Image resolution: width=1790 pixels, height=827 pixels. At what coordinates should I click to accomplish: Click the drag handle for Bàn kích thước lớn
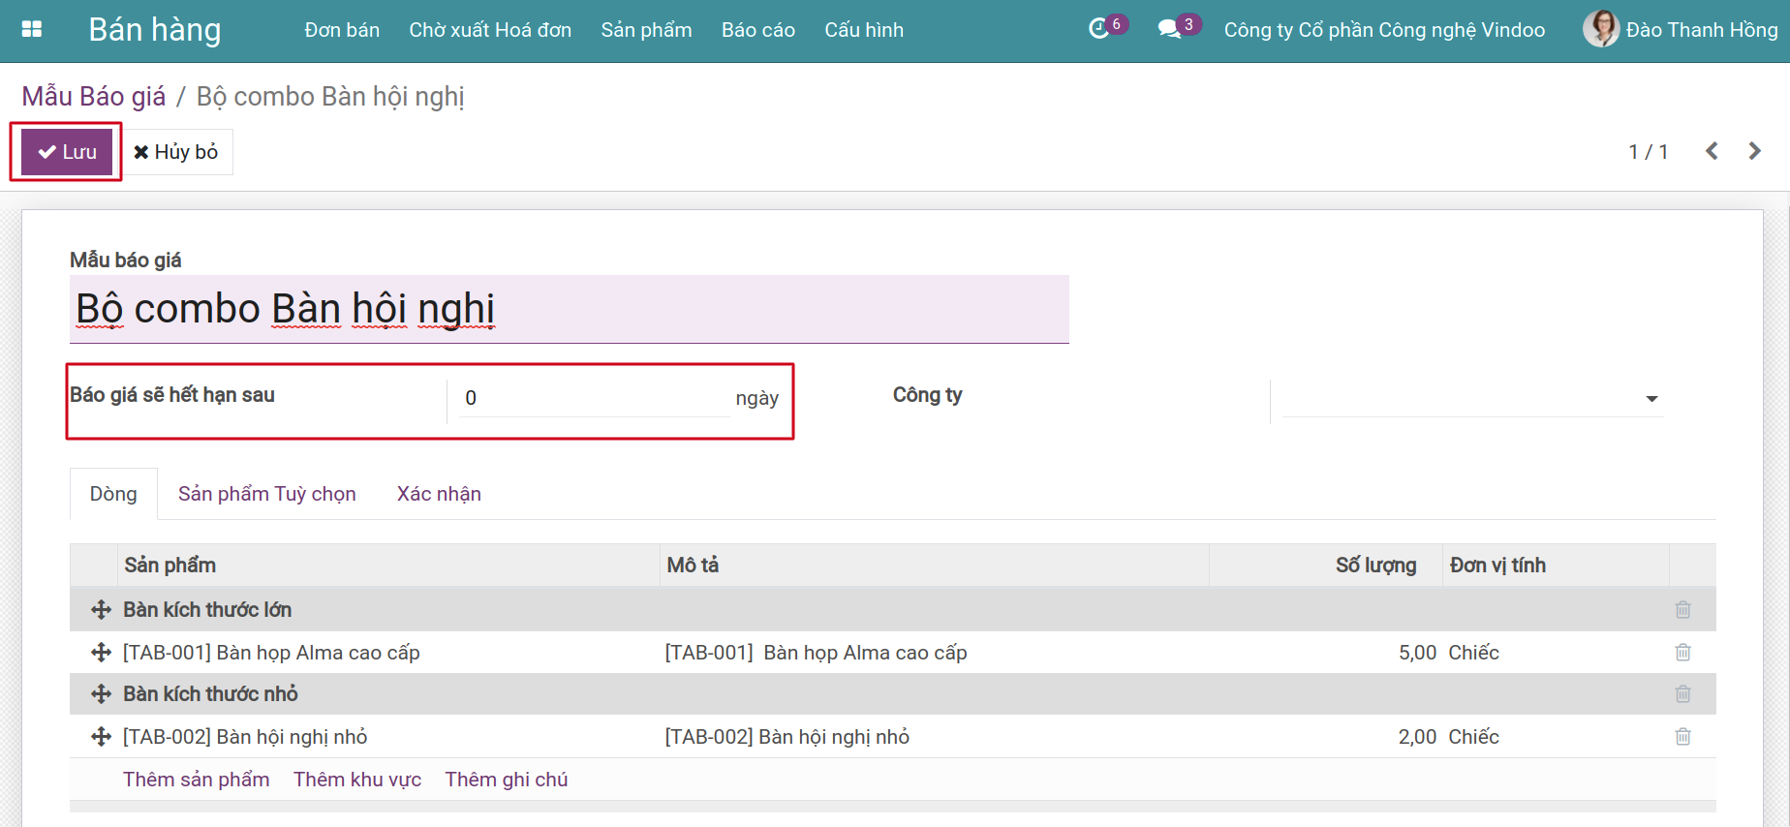[x=101, y=610]
